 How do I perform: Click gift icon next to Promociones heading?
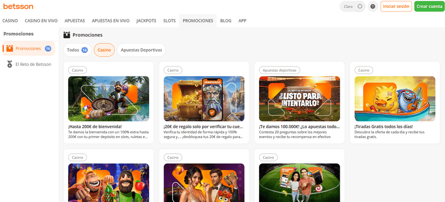click(66, 35)
